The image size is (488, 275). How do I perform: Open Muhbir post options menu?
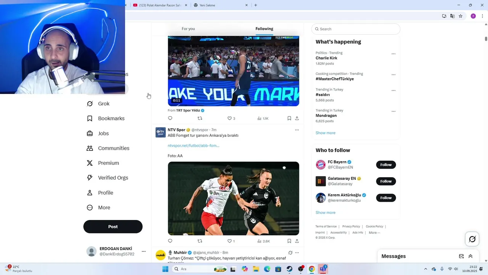[297, 252]
